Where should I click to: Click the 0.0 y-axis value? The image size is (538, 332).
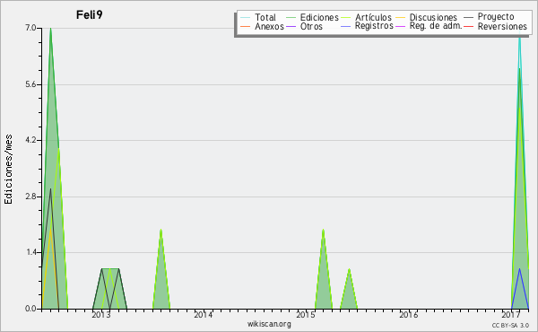point(30,309)
